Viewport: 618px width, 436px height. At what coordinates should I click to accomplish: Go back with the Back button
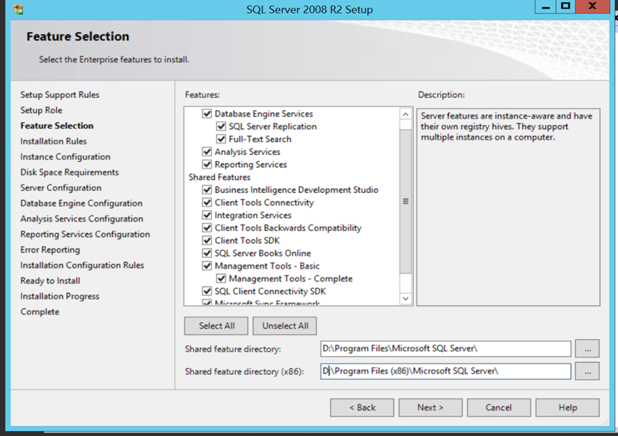point(362,407)
